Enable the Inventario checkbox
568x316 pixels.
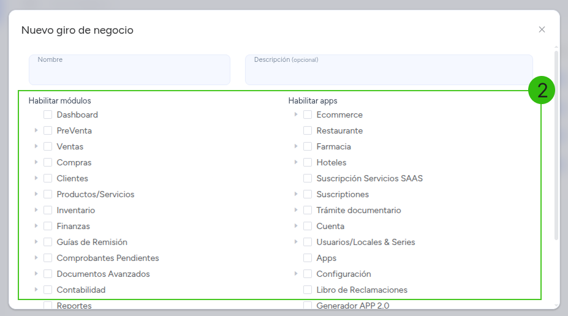(x=48, y=210)
